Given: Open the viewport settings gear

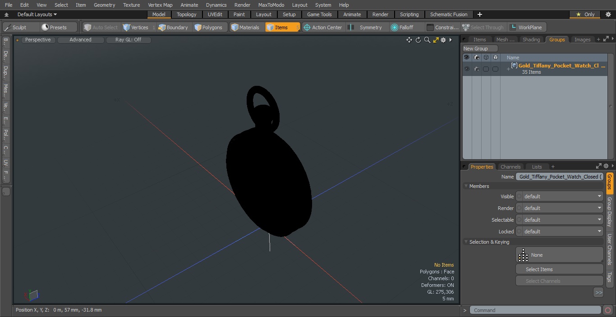Looking at the screenshot, I should [443, 40].
